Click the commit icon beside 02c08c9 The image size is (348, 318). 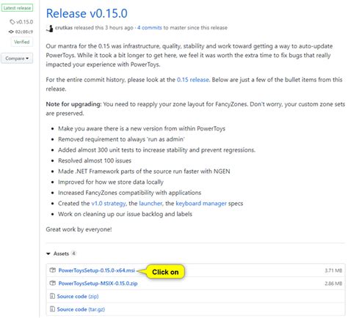pos(11,32)
